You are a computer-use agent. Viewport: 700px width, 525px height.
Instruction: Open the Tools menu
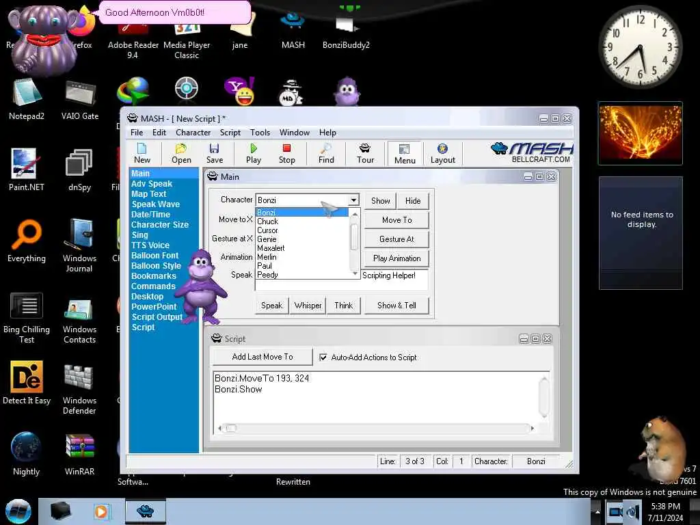pos(260,133)
